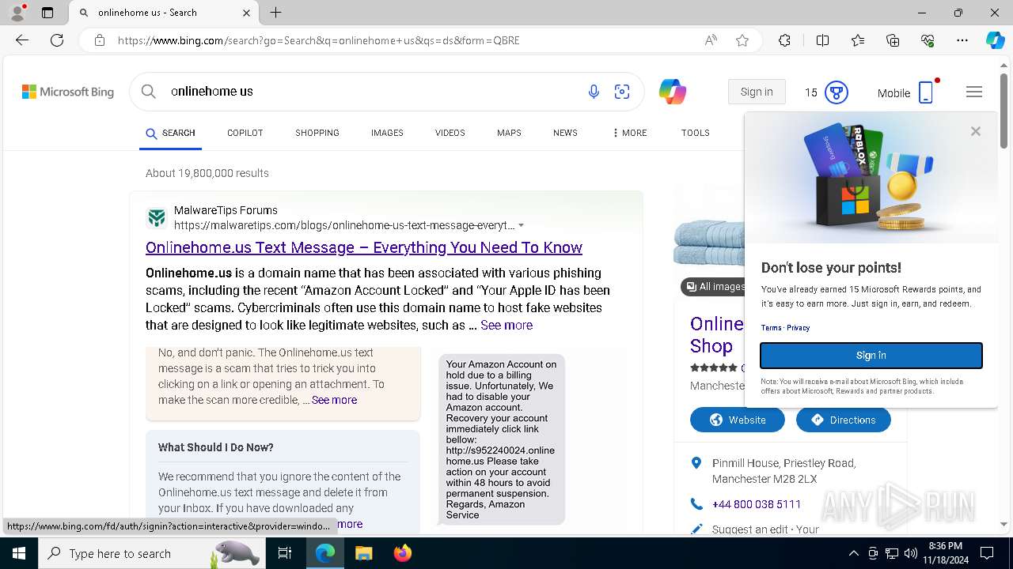Click See more in don't panic card

(334, 400)
